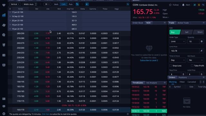This screenshot has height=116, width=206.
Task: Open More quote details link
Action: pyautogui.click(x=166, y=17)
